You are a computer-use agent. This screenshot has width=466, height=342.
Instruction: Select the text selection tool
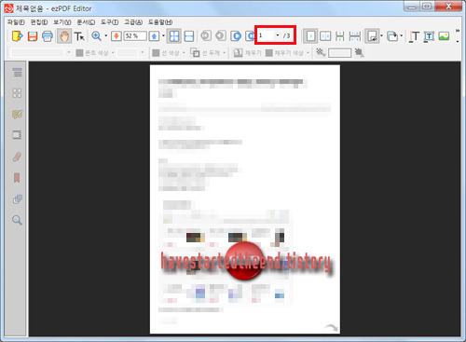pyautogui.click(x=79, y=36)
